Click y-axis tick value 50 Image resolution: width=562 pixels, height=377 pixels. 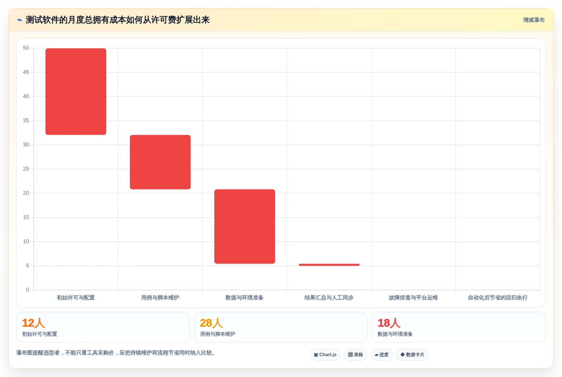(26, 48)
